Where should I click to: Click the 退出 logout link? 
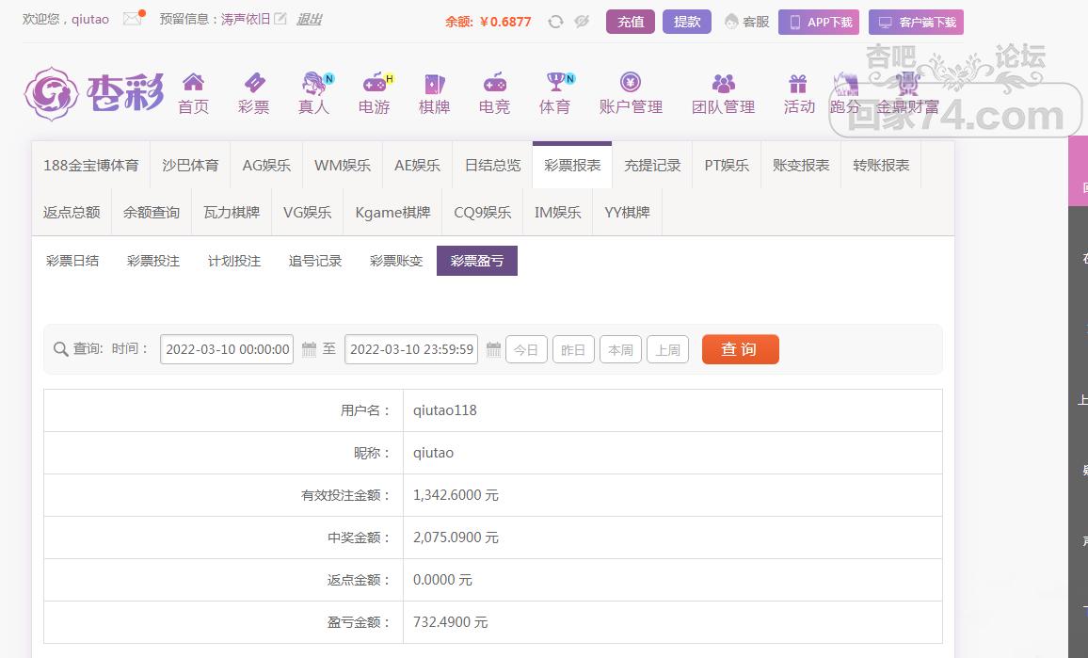[x=309, y=19]
